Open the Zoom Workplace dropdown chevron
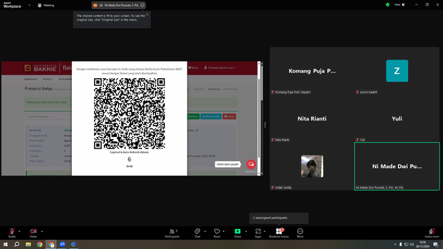This screenshot has height=249, width=443. pyautogui.click(x=29, y=5)
